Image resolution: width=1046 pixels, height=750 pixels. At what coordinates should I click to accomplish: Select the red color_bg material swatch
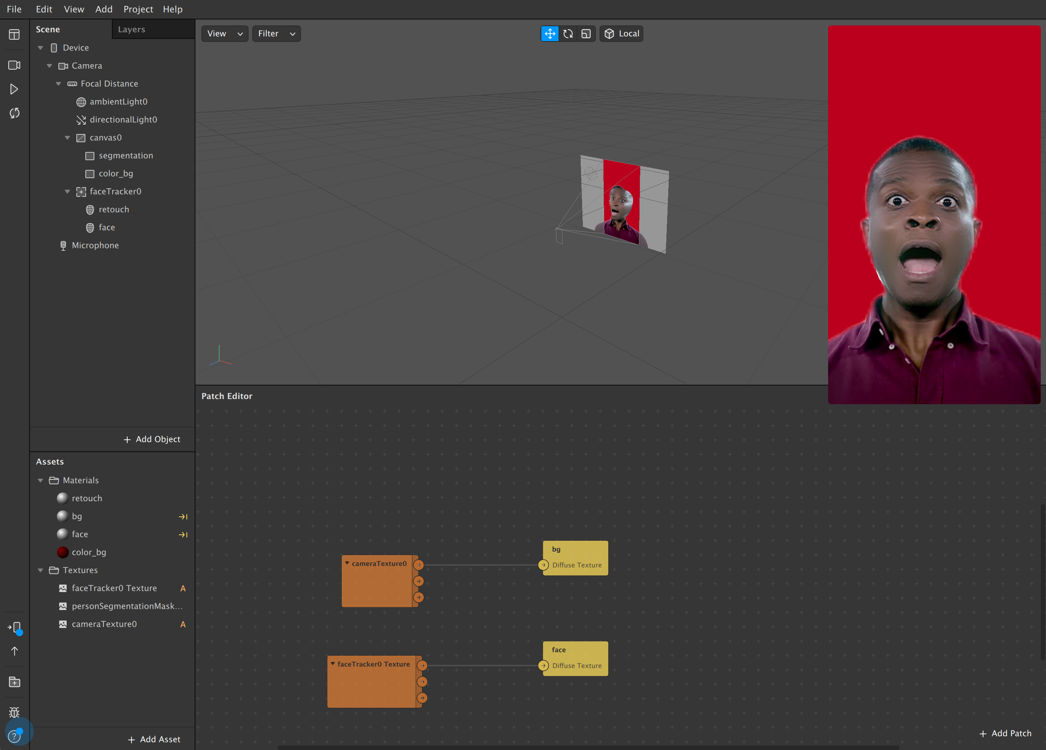pos(63,552)
